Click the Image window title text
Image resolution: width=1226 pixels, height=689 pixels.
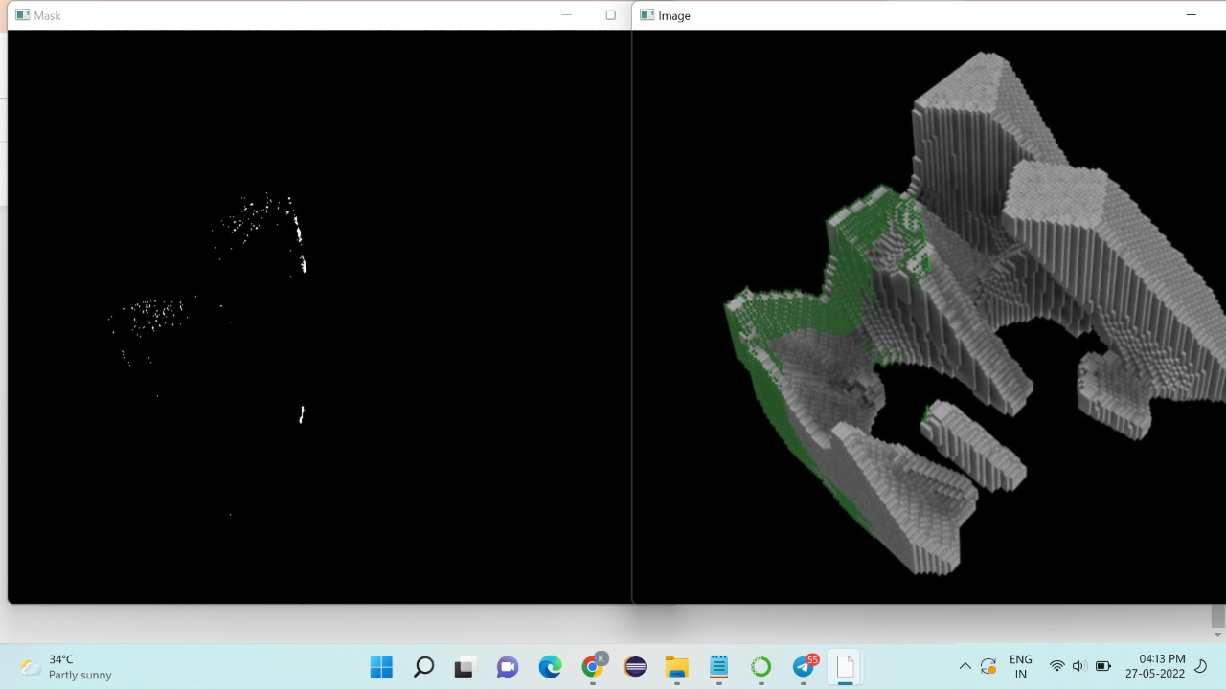(674, 15)
